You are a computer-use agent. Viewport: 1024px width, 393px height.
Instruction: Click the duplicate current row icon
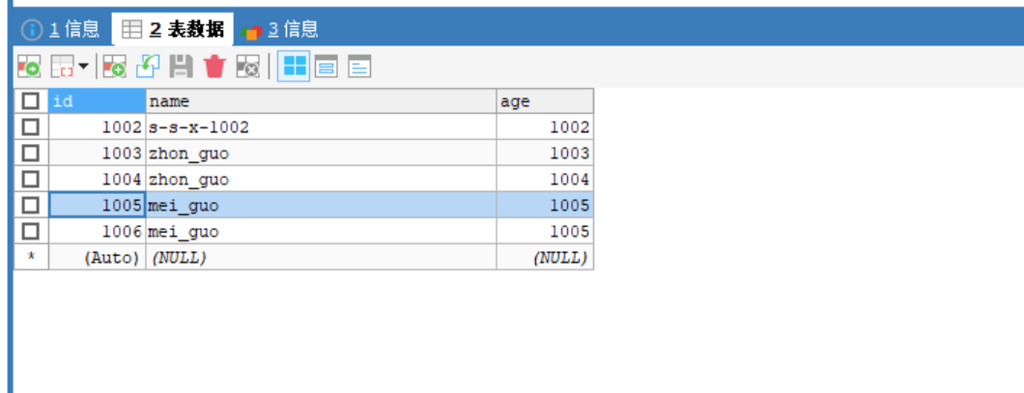(148, 67)
